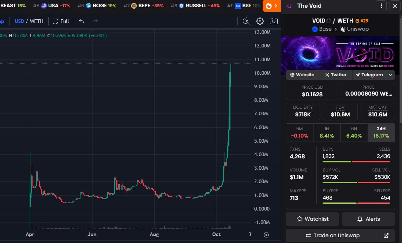This screenshot has height=243, width=402.
Task: Click the USA ticker in trending bar
Action: point(51,5)
